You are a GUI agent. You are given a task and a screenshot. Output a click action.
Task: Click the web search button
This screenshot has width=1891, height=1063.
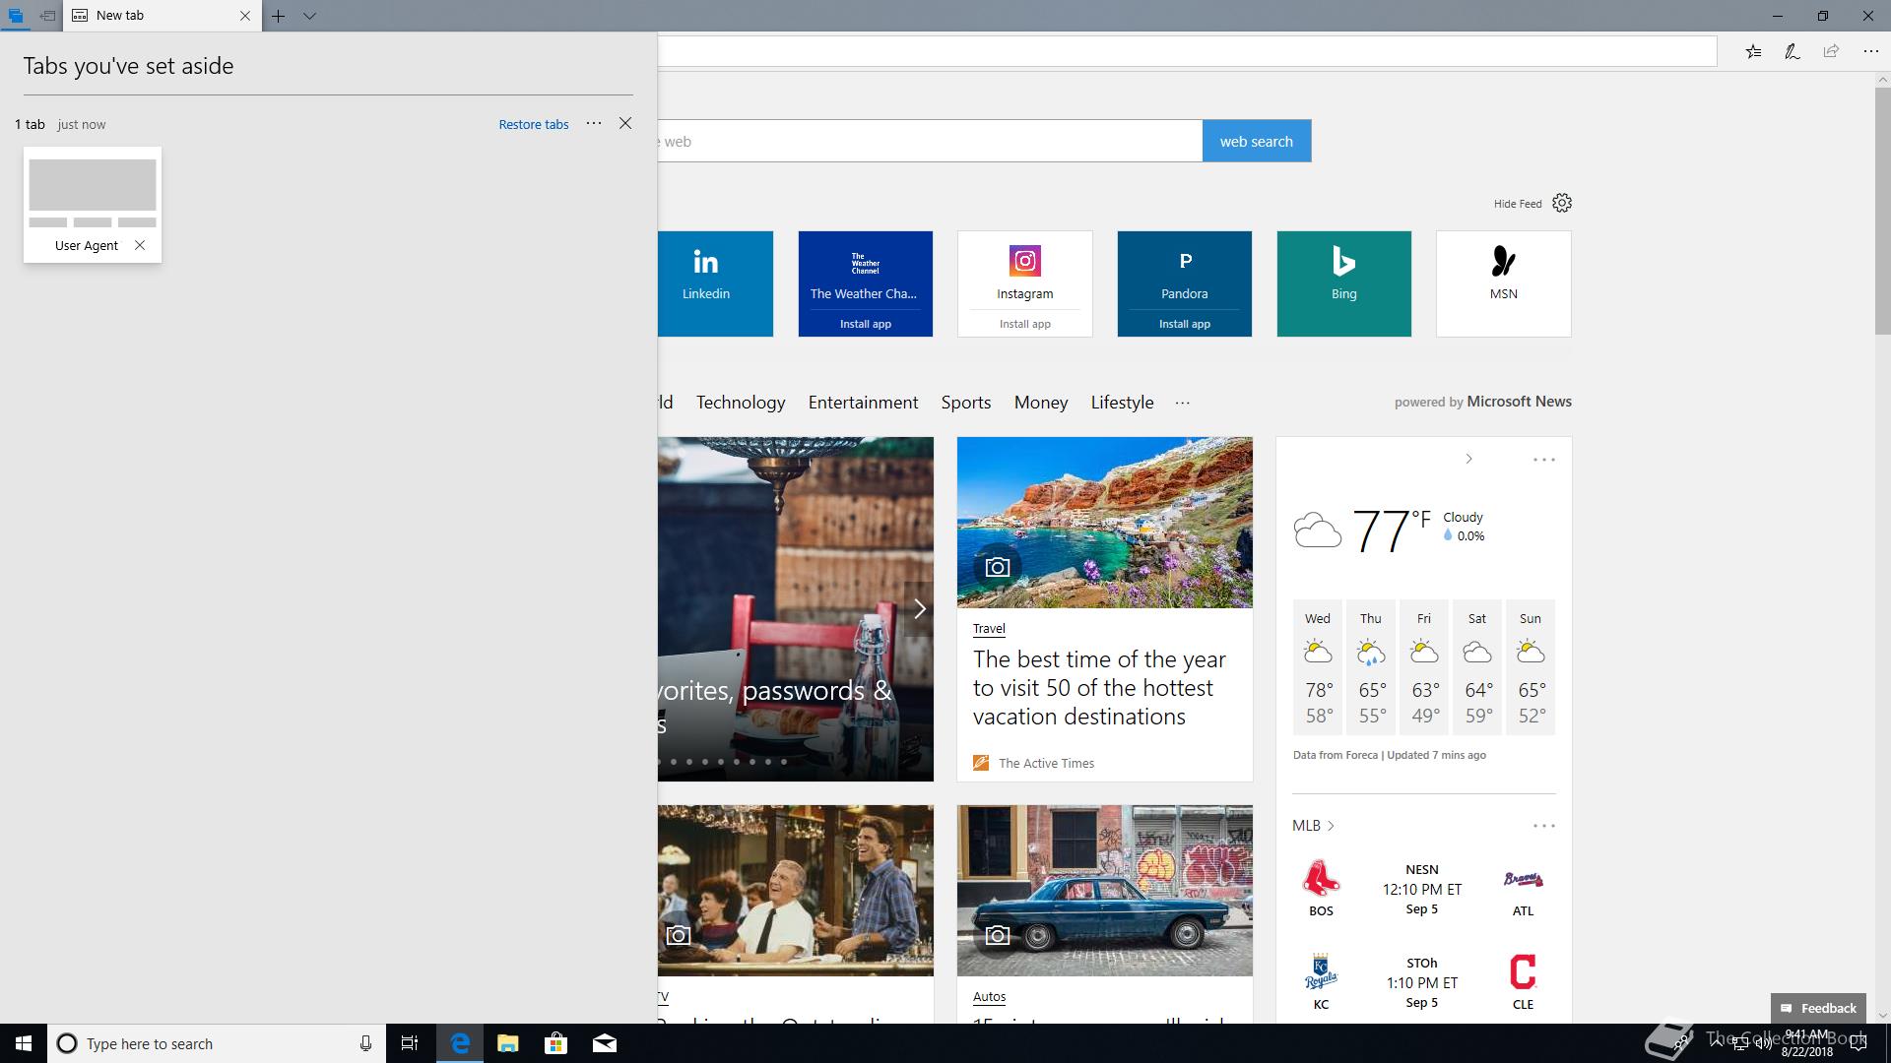coord(1257,141)
